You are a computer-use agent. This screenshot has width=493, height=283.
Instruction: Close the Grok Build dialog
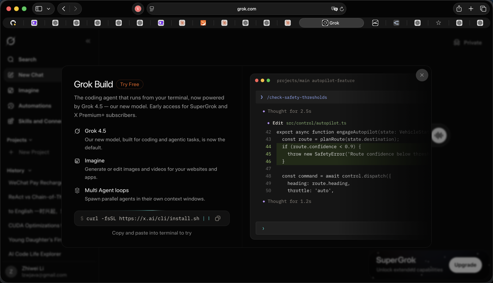422,75
